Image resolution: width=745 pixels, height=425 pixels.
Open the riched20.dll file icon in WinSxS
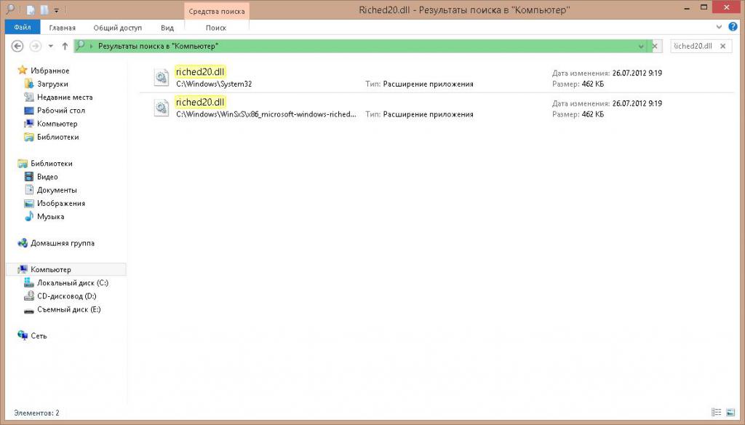[161, 108]
